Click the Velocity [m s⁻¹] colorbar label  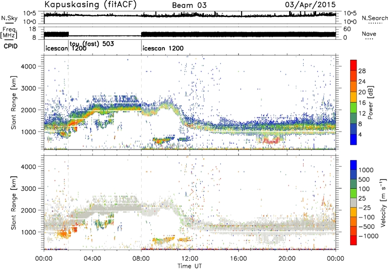pyautogui.click(x=383, y=202)
